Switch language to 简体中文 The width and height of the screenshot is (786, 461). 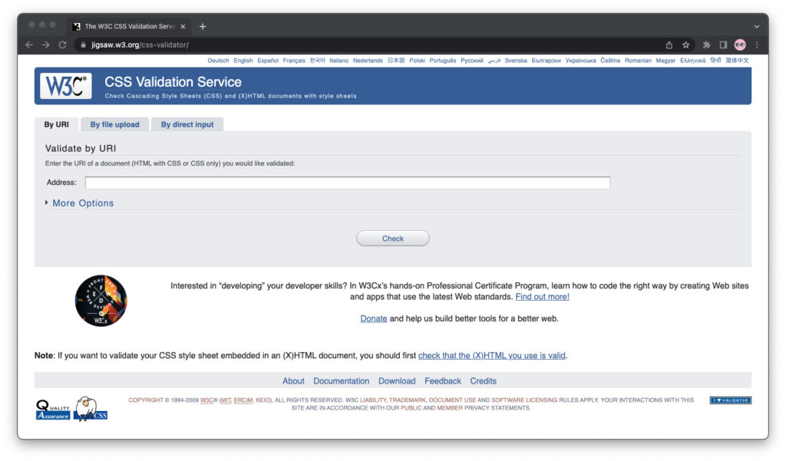(x=737, y=61)
